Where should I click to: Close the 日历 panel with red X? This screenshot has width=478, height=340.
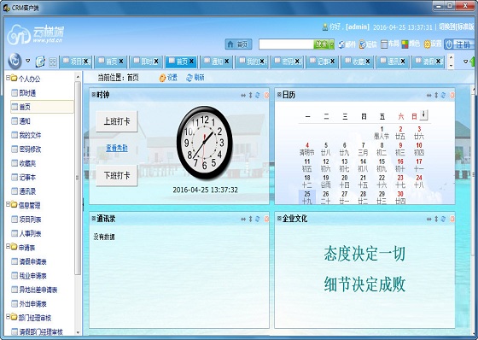click(x=452, y=95)
